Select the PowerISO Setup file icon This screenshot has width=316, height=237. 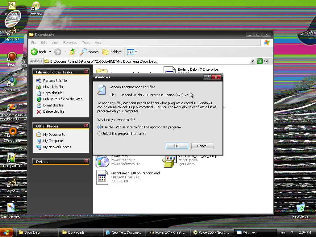click(102, 161)
